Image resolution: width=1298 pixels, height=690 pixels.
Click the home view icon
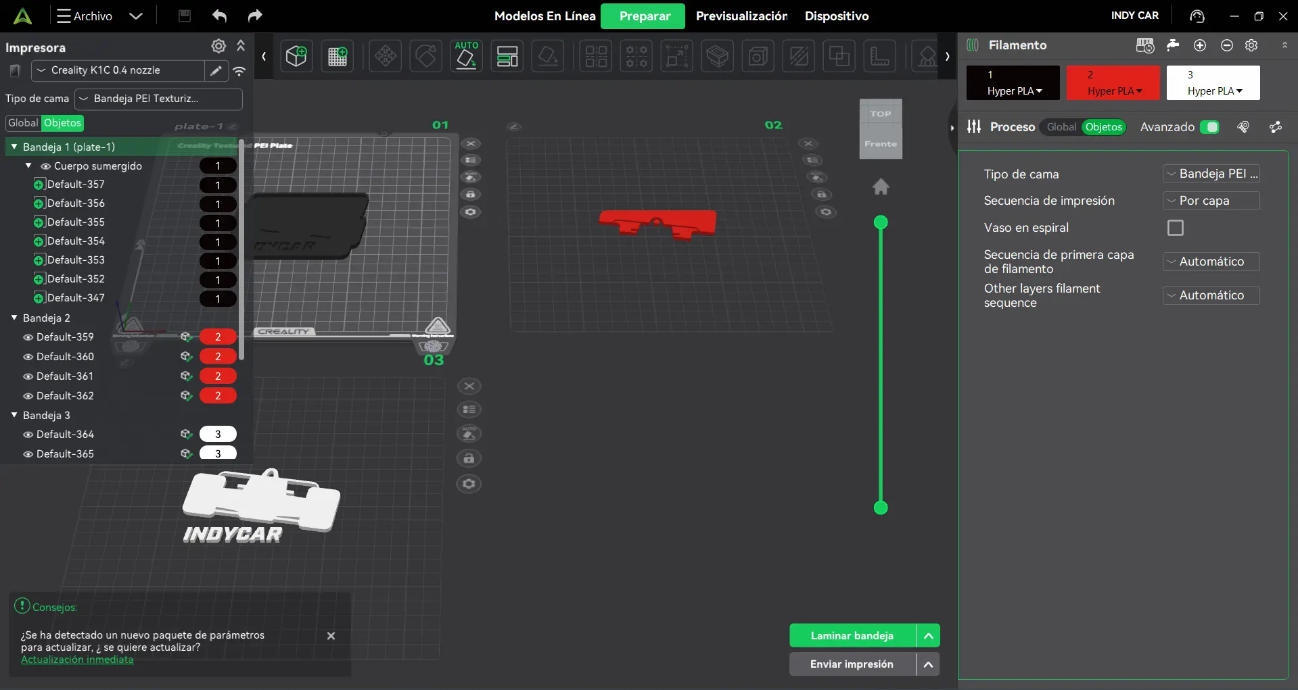coord(881,187)
